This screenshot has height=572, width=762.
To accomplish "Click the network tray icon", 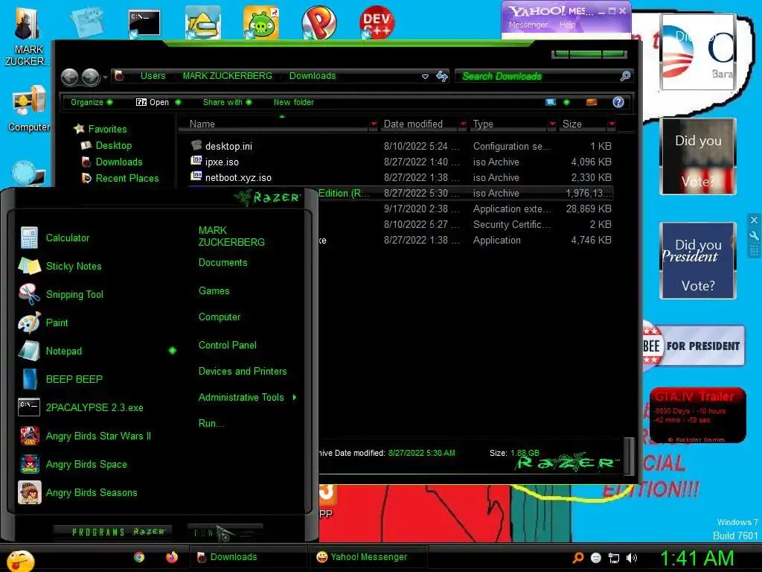I will click(614, 558).
